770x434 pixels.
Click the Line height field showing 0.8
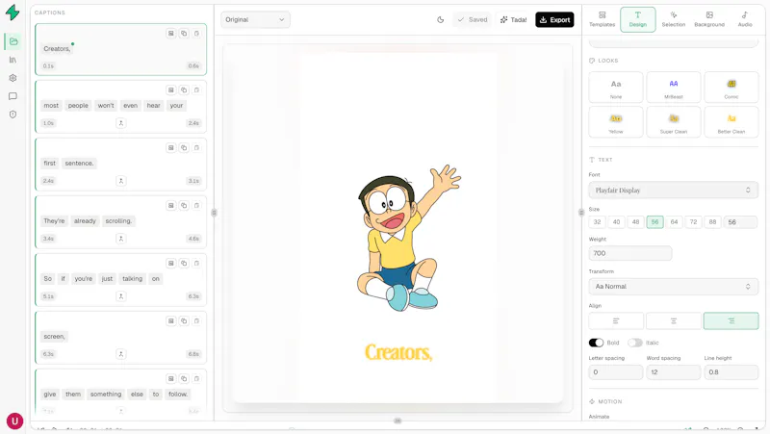731,372
